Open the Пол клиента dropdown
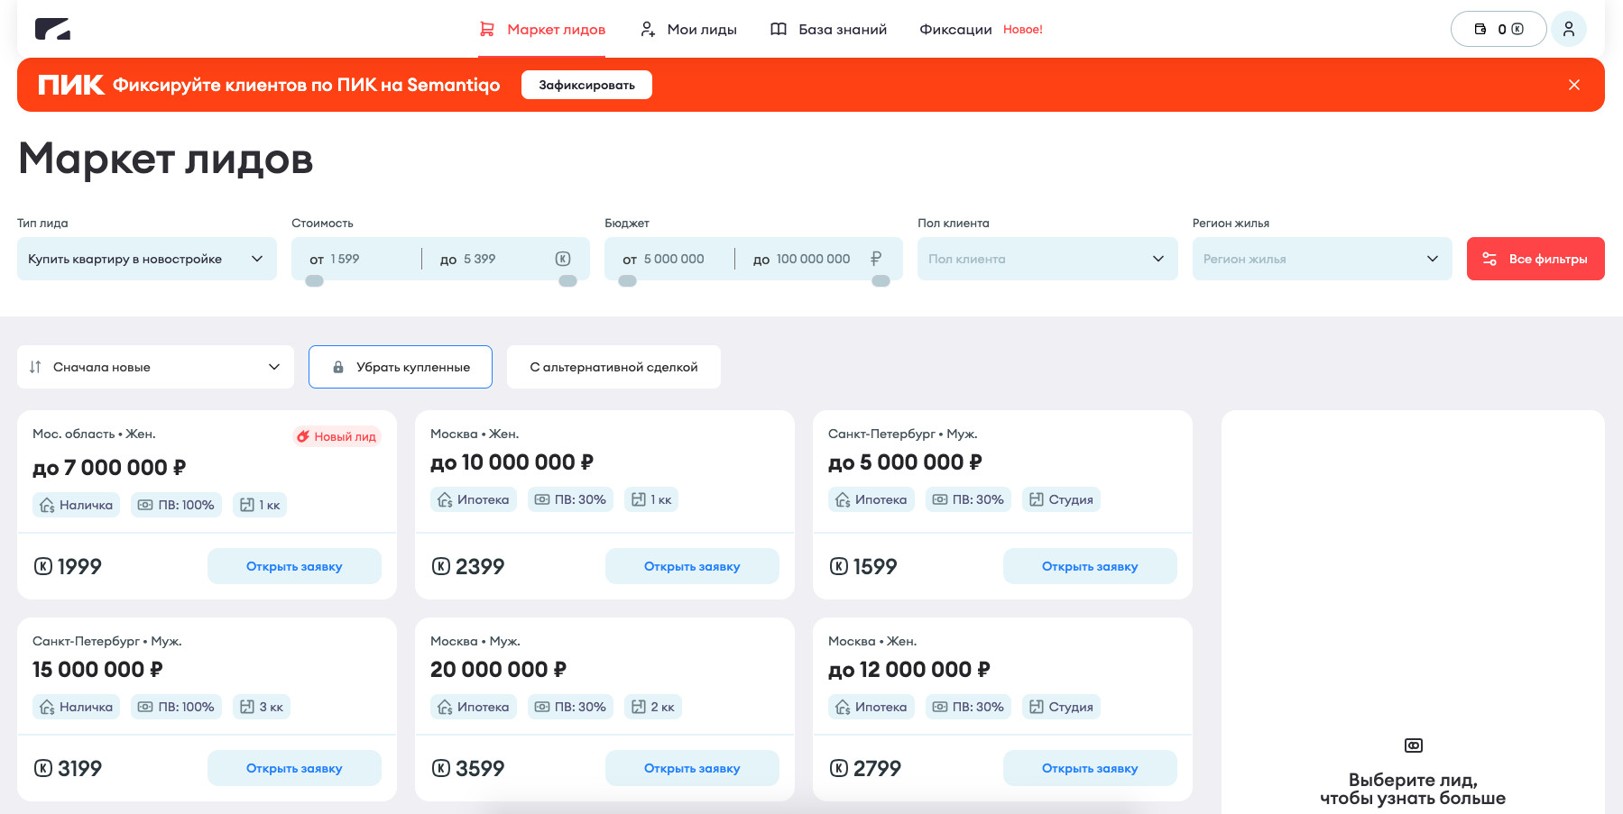1623x814 pixels. click(x=1047, y=259)
